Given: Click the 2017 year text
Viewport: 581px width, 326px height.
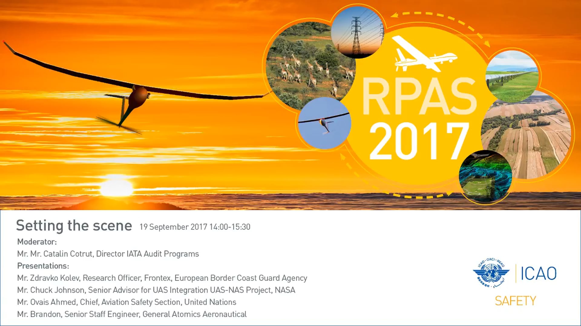Looking at the screenshot, I should (x=419, y=141).
